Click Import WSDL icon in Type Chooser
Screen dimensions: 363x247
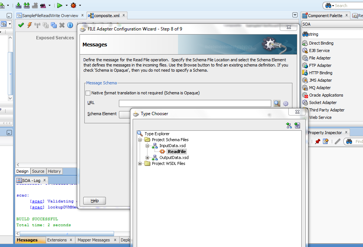tap(297, 126)
